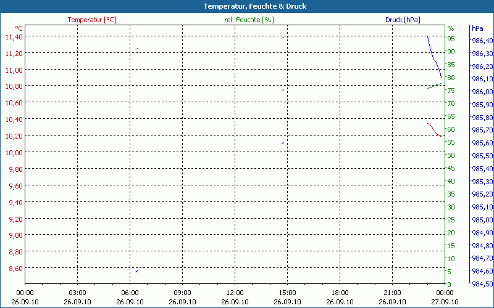Click the '984,50' pressure axis value

482,284
